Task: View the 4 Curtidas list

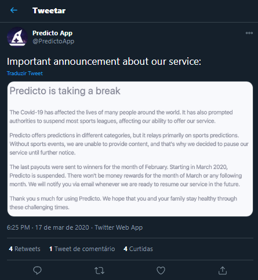Action: click(x=138, y=249)
